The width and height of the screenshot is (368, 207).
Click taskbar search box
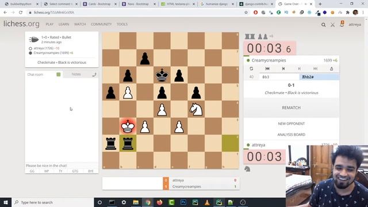(52, 202)
